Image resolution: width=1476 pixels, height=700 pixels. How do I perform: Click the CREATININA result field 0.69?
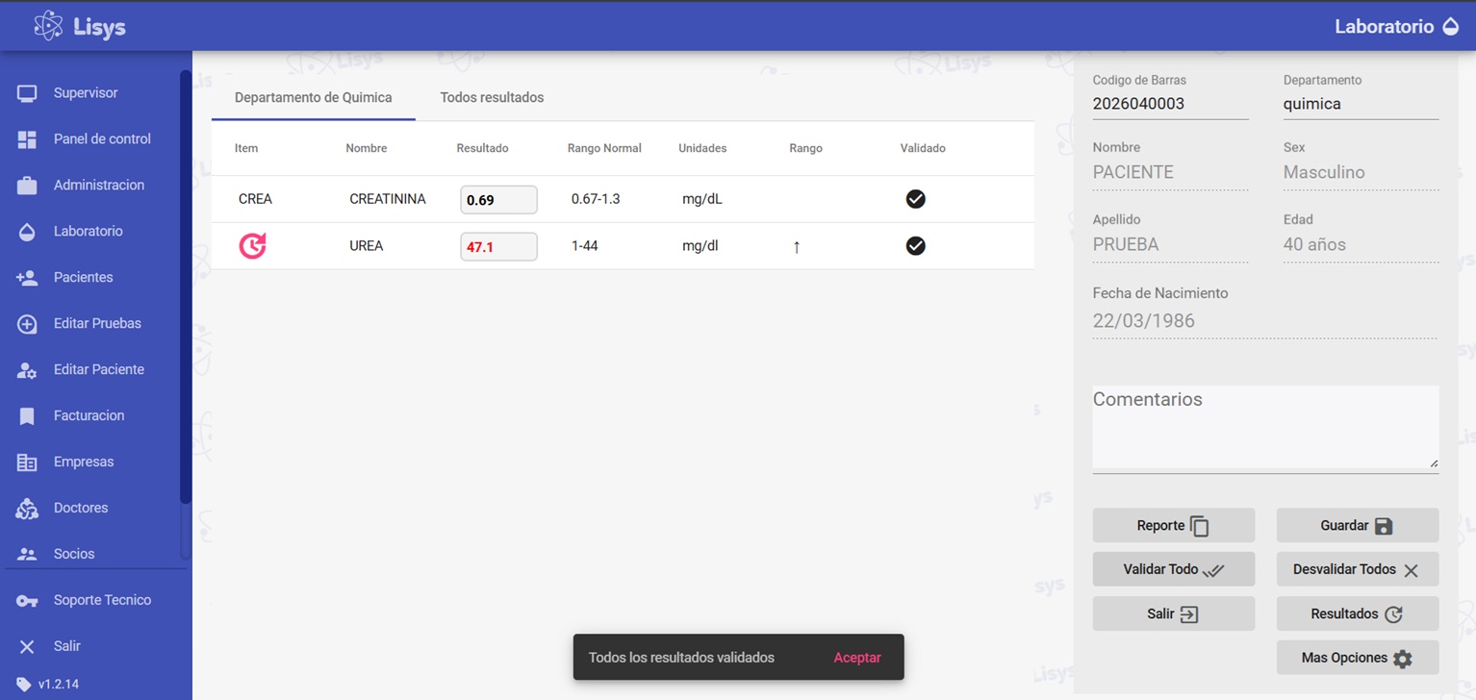pos(498,200)
